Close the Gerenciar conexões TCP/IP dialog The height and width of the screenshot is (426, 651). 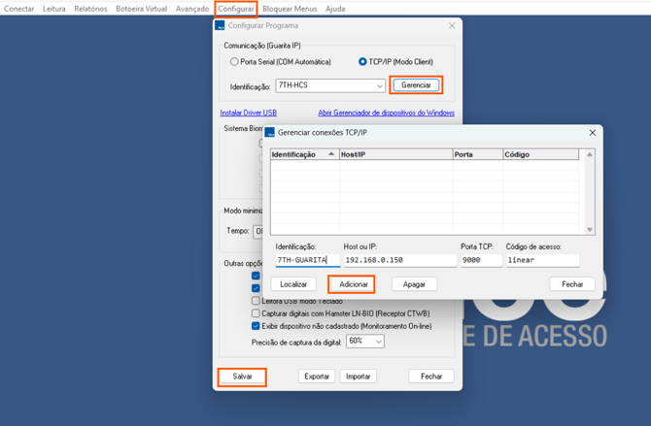[592, 133]
